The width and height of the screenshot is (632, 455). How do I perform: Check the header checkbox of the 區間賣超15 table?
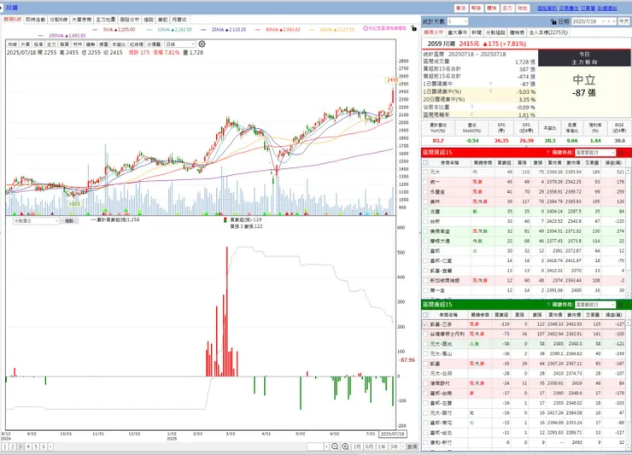pos(425,314)
